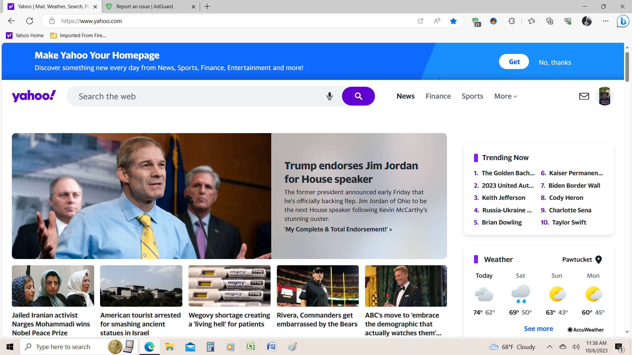This screenshot has width=632, height=355.
Task: Click the See more weather link
Action: 539,329
